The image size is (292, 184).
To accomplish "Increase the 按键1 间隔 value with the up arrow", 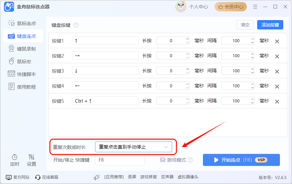I will pos(252,39).
